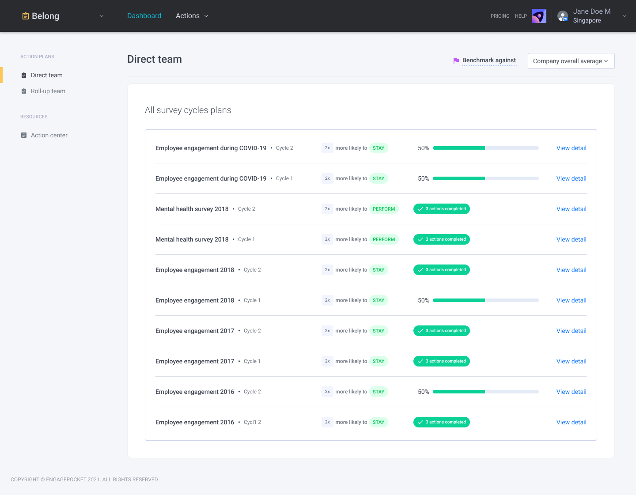Click completed badge for Employee engagement 2017 Cycle 2
636x495 pixels.
point(442,331)
